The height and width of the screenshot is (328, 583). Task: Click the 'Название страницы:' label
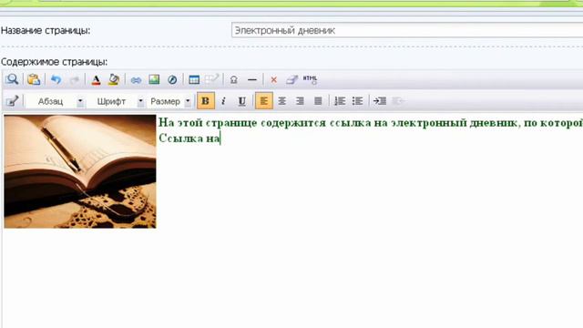(46, 30)
